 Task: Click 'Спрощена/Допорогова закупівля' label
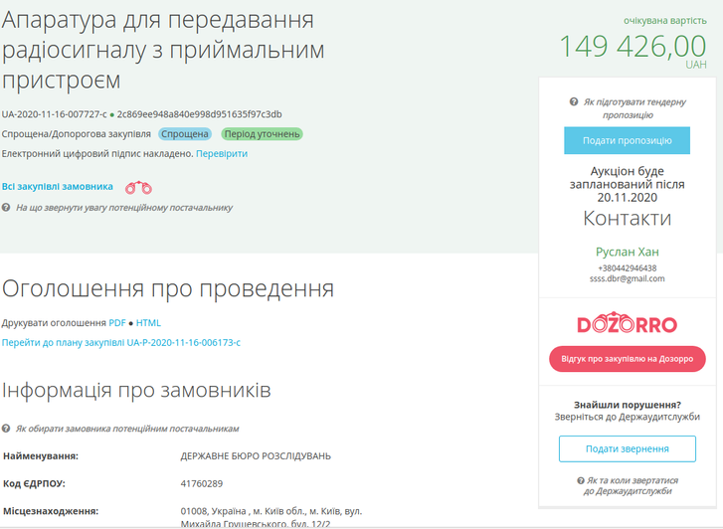77,134
